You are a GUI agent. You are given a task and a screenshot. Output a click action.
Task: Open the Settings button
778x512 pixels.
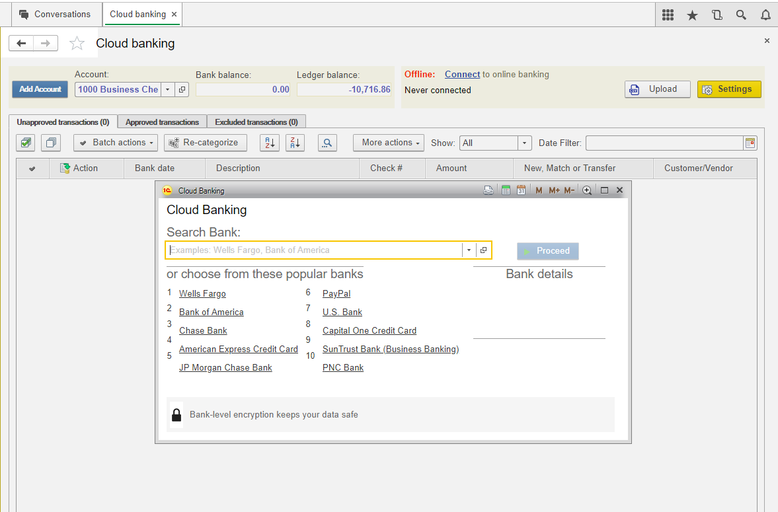click(x=729, y=89)
